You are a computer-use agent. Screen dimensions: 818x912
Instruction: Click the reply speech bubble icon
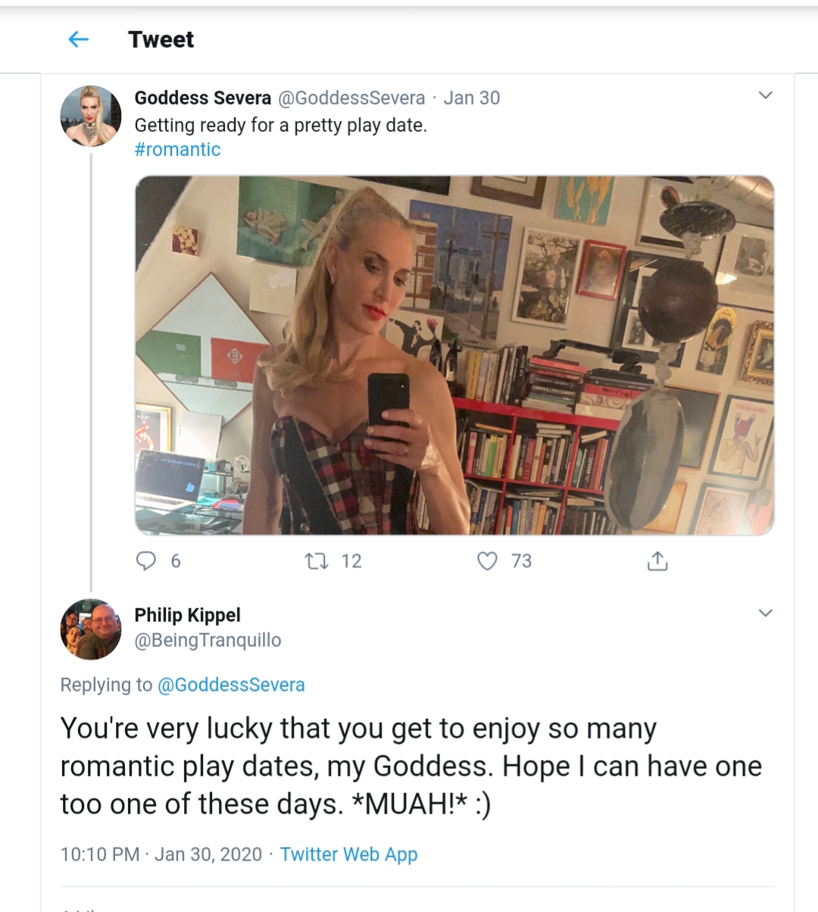(x=145, y=561)
